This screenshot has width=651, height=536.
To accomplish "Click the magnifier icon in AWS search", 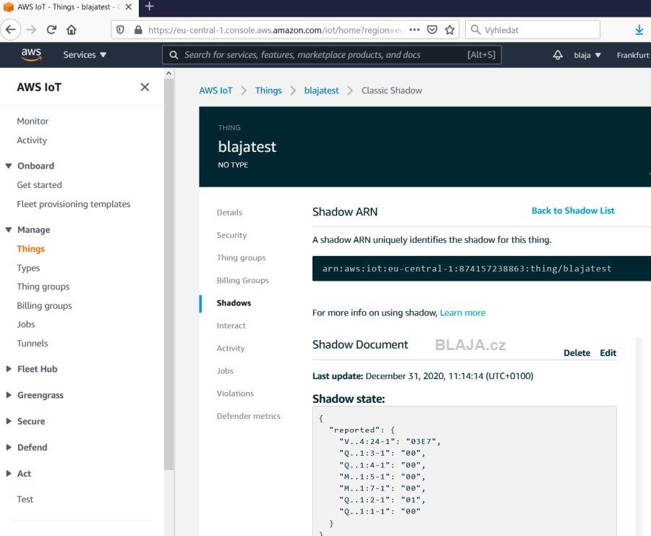I will [x=174, y=55].
